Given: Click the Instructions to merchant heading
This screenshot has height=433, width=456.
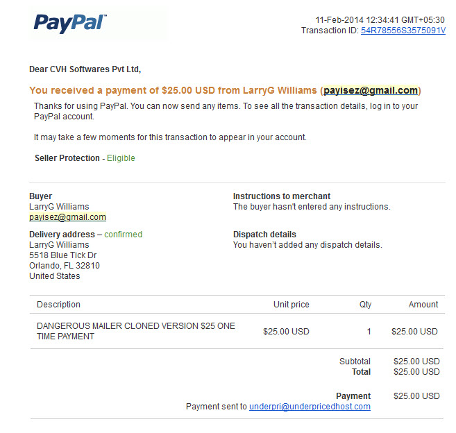Looking at the screenshot, I should tap(282, 196).
